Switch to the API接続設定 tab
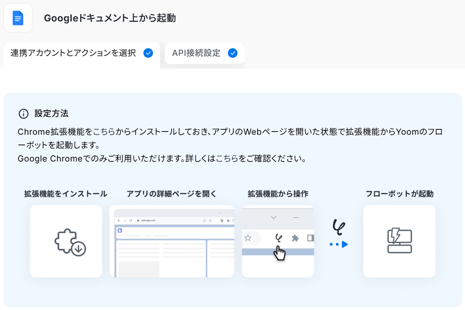Viewport: 465px width, 310px height. 205,53
